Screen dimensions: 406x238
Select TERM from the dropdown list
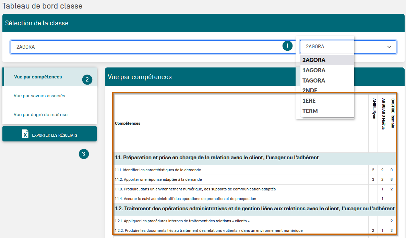[x=310, y=111]
